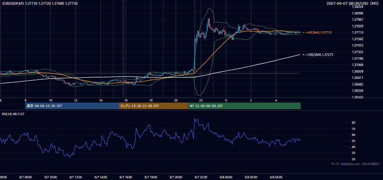The height and width of the screenshot is (180, 383).
Task: Click price axis value 1.37068
Action: [358, 65]
